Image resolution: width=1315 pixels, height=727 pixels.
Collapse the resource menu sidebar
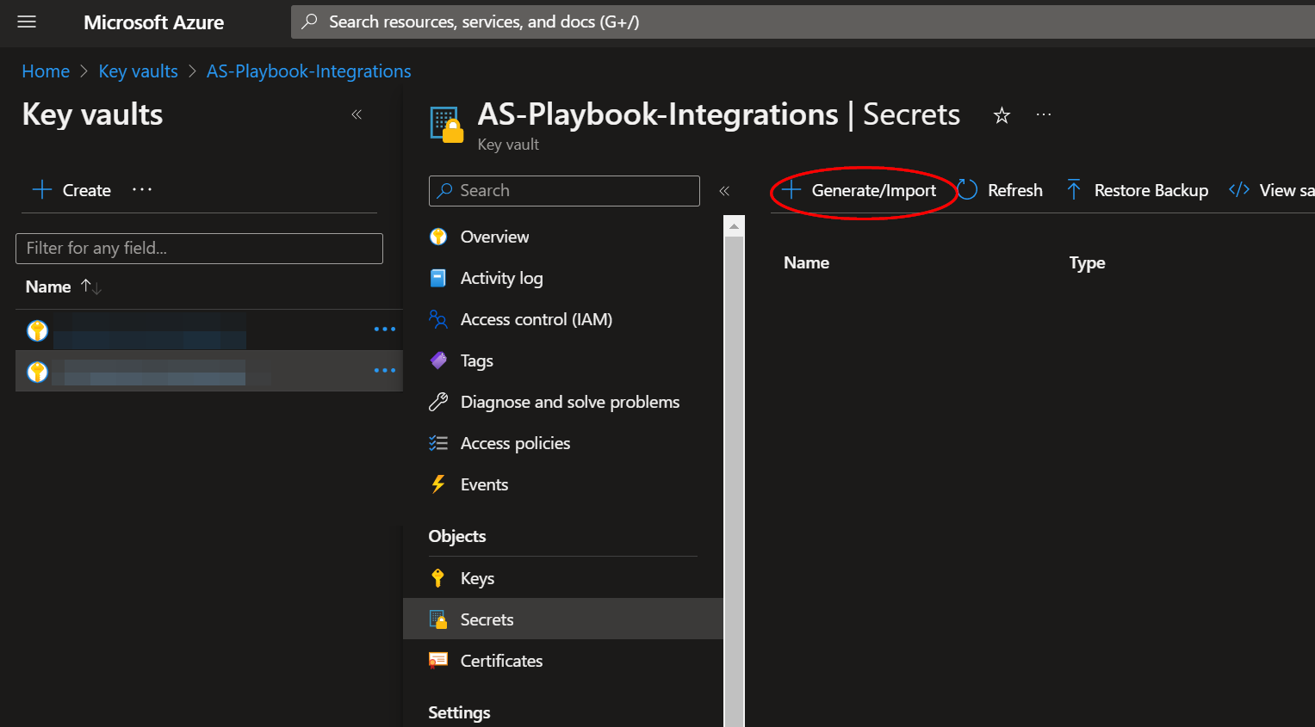(724, 191)
